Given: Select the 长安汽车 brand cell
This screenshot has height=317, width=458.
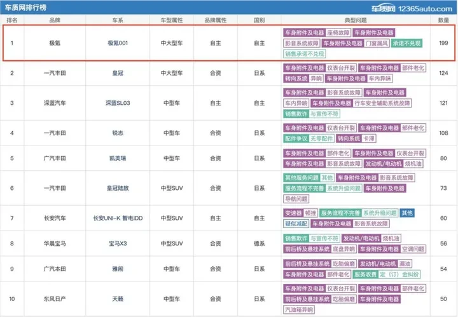Looking at the screenshot, I should [x=55, y=218].
